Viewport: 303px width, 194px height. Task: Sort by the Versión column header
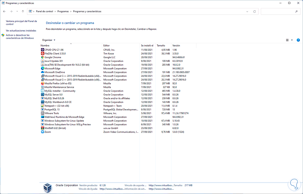click(184, 45)
